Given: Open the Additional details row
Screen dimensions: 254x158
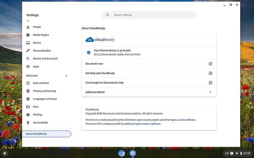Looking at the screenshot, I should point(149,92).
